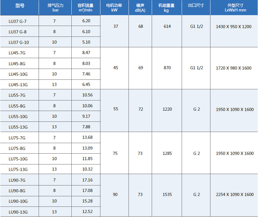This screenshot has height=217, width=258.
Task: Select model cell LU37 G-10
Action: click(x=19, y=42)
